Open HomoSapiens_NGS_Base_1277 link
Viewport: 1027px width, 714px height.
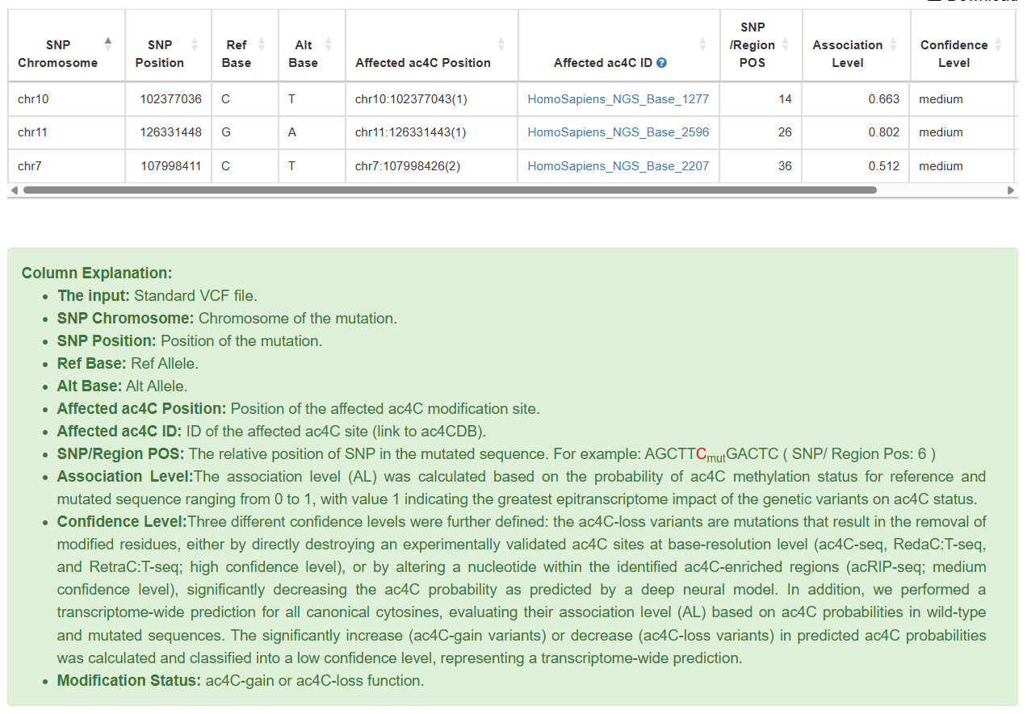[x=618, y=99]
